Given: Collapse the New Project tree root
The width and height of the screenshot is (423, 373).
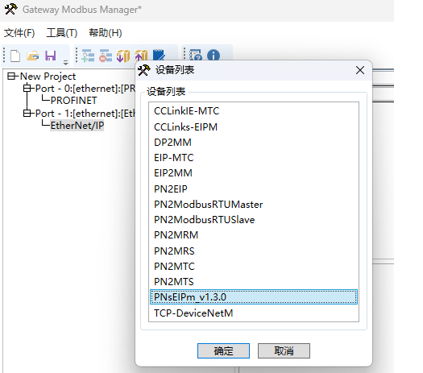Looking at the screenshot, I should (11, 77).
